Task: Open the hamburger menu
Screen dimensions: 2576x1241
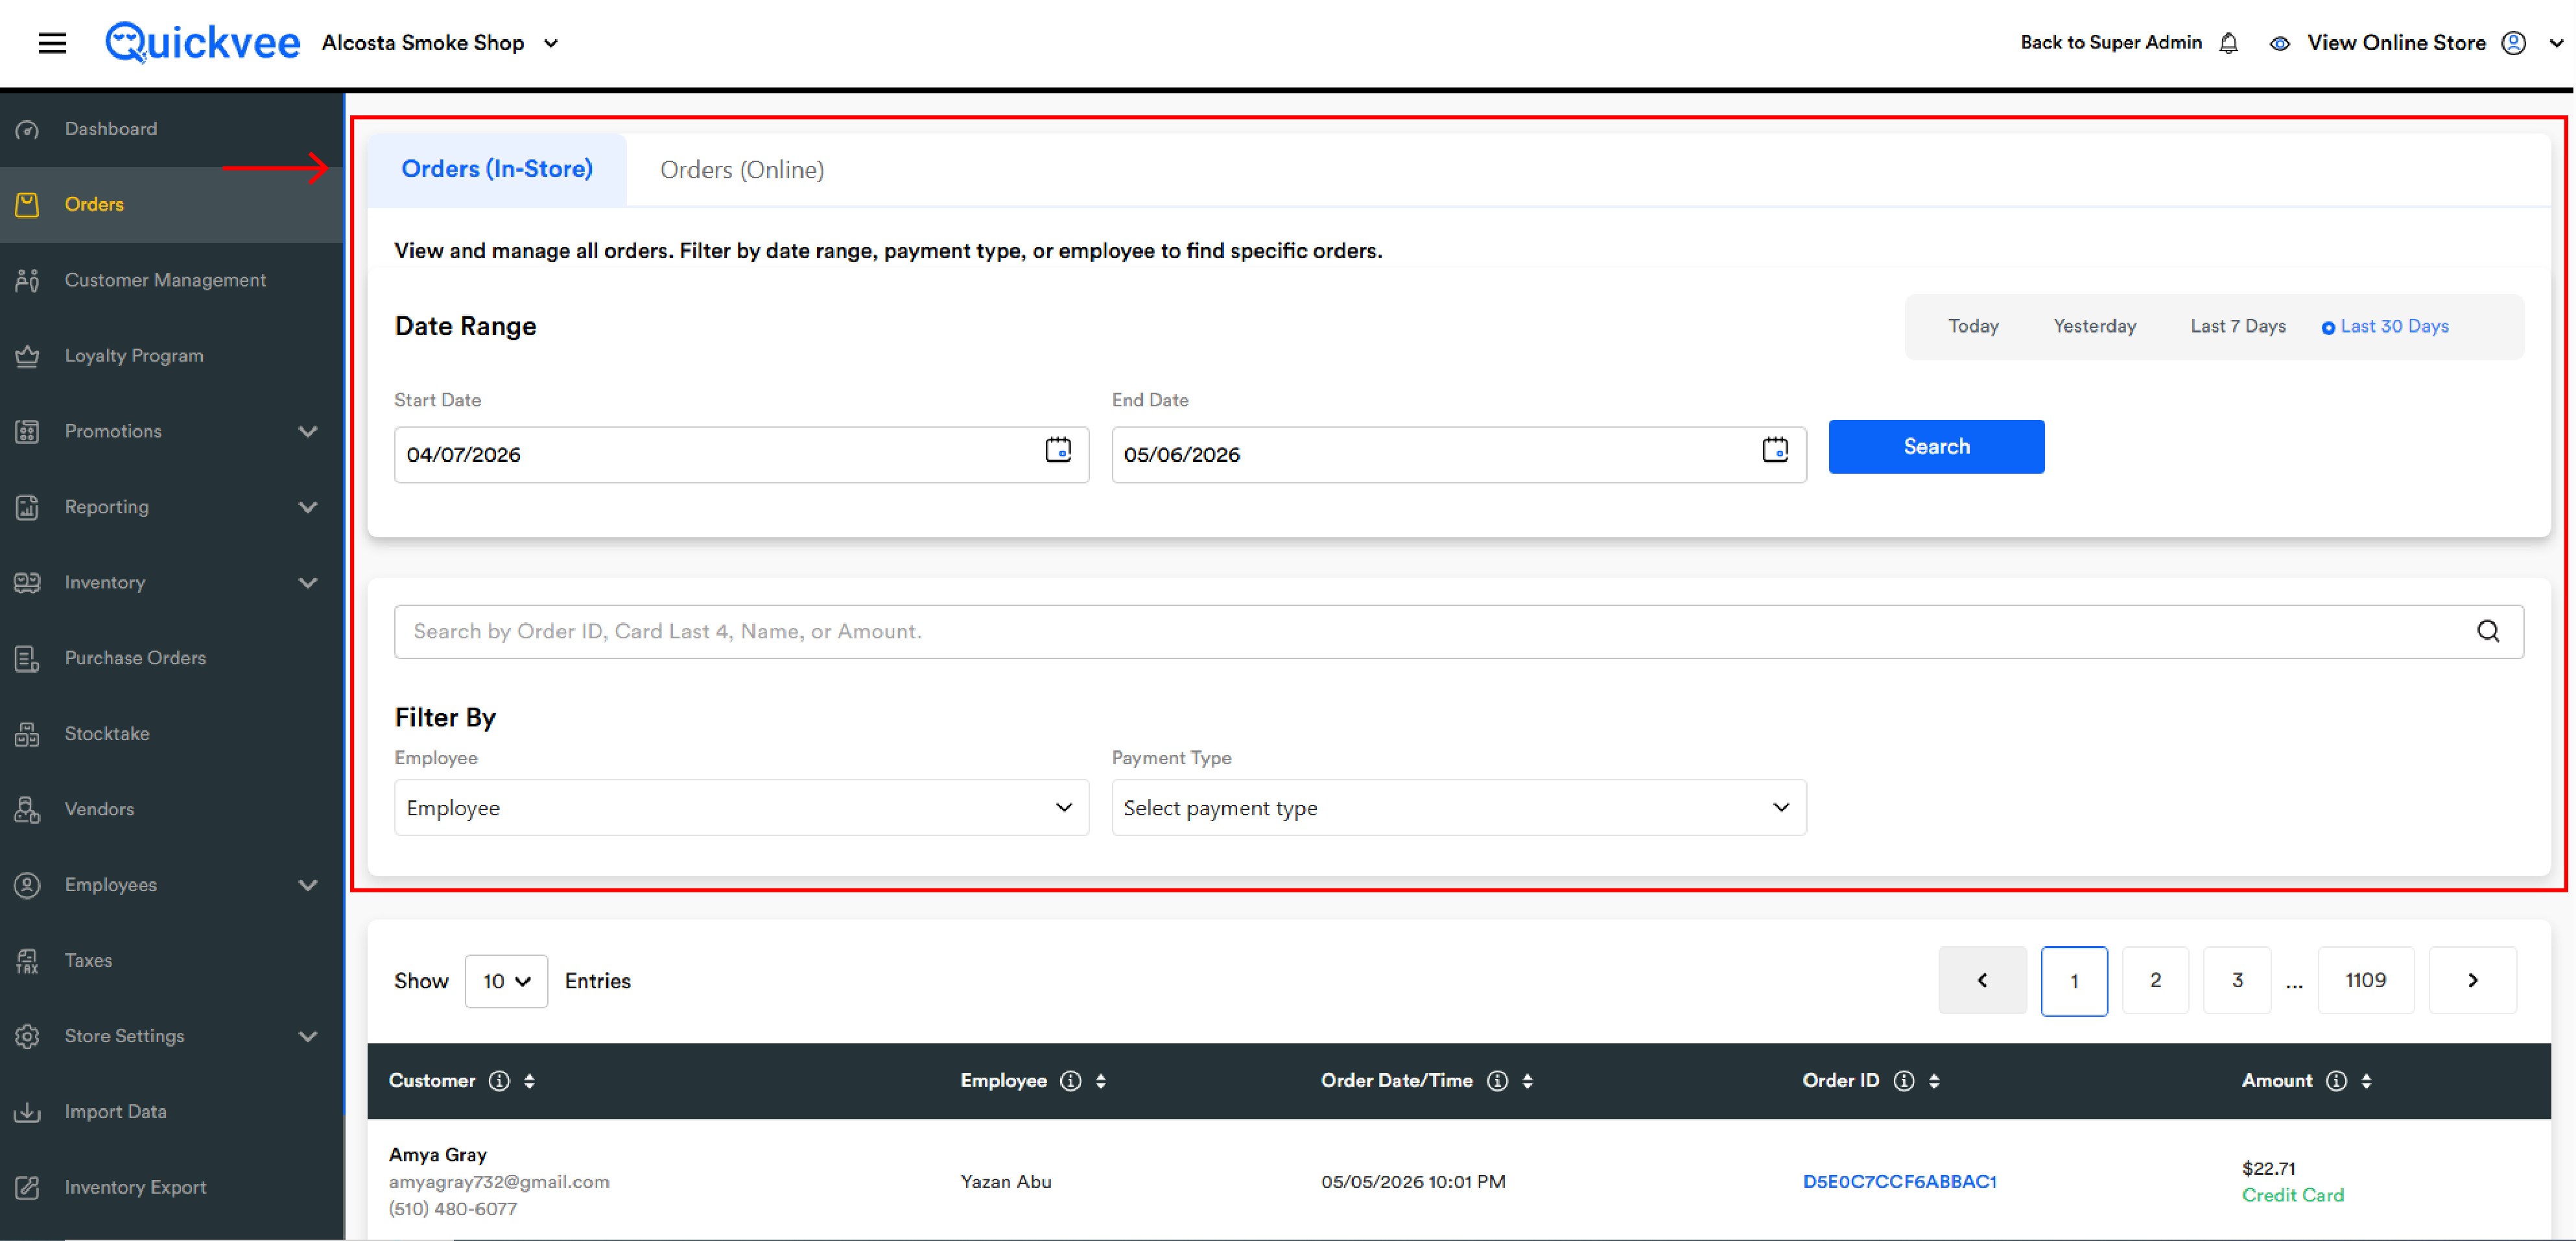Action: 52,43
